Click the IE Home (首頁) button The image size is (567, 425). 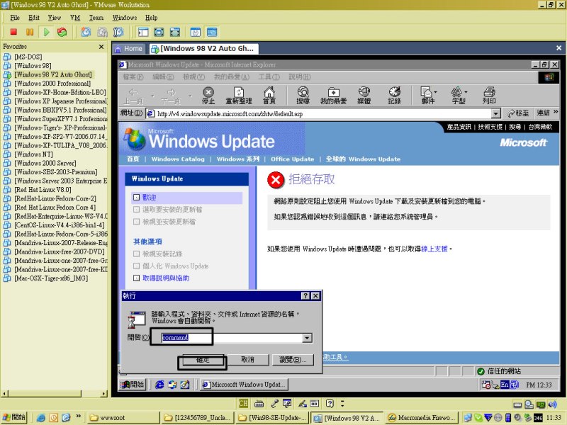tap(269, 96)
